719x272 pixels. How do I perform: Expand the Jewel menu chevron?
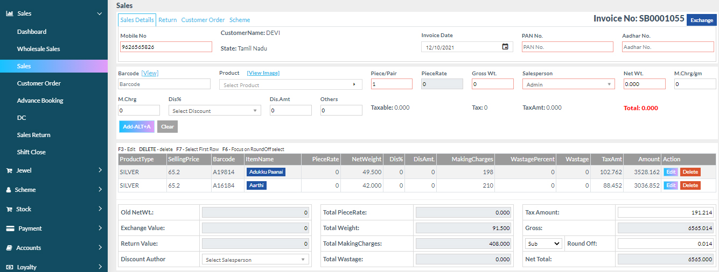click(100, 170)
